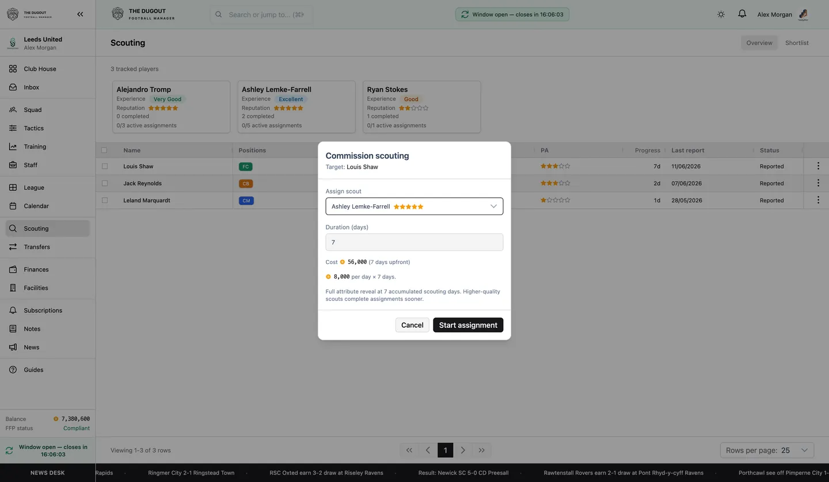
Task: Sort by PA column header
Action: point(545,150)
